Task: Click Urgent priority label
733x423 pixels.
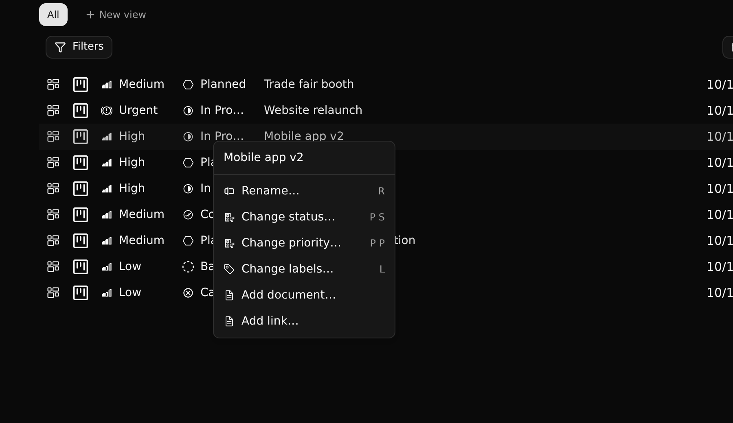Action: pyautogui.click(x=138, y=110)
